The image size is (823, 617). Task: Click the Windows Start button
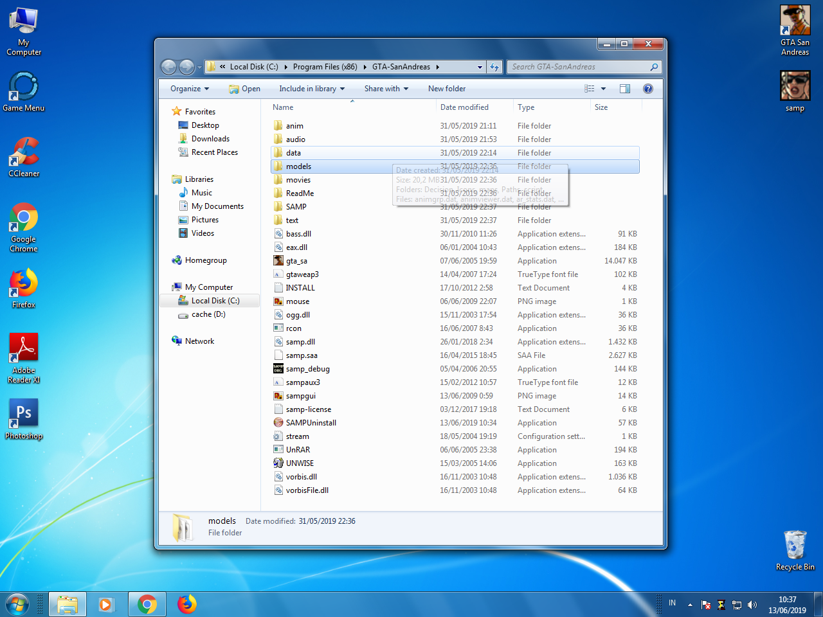point(17,604)
